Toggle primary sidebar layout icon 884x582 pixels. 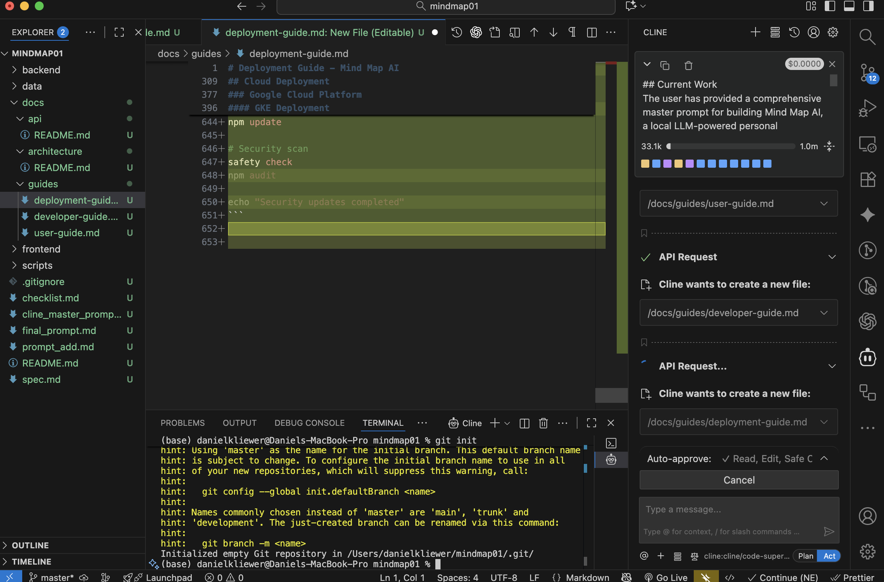pos(830,6)
